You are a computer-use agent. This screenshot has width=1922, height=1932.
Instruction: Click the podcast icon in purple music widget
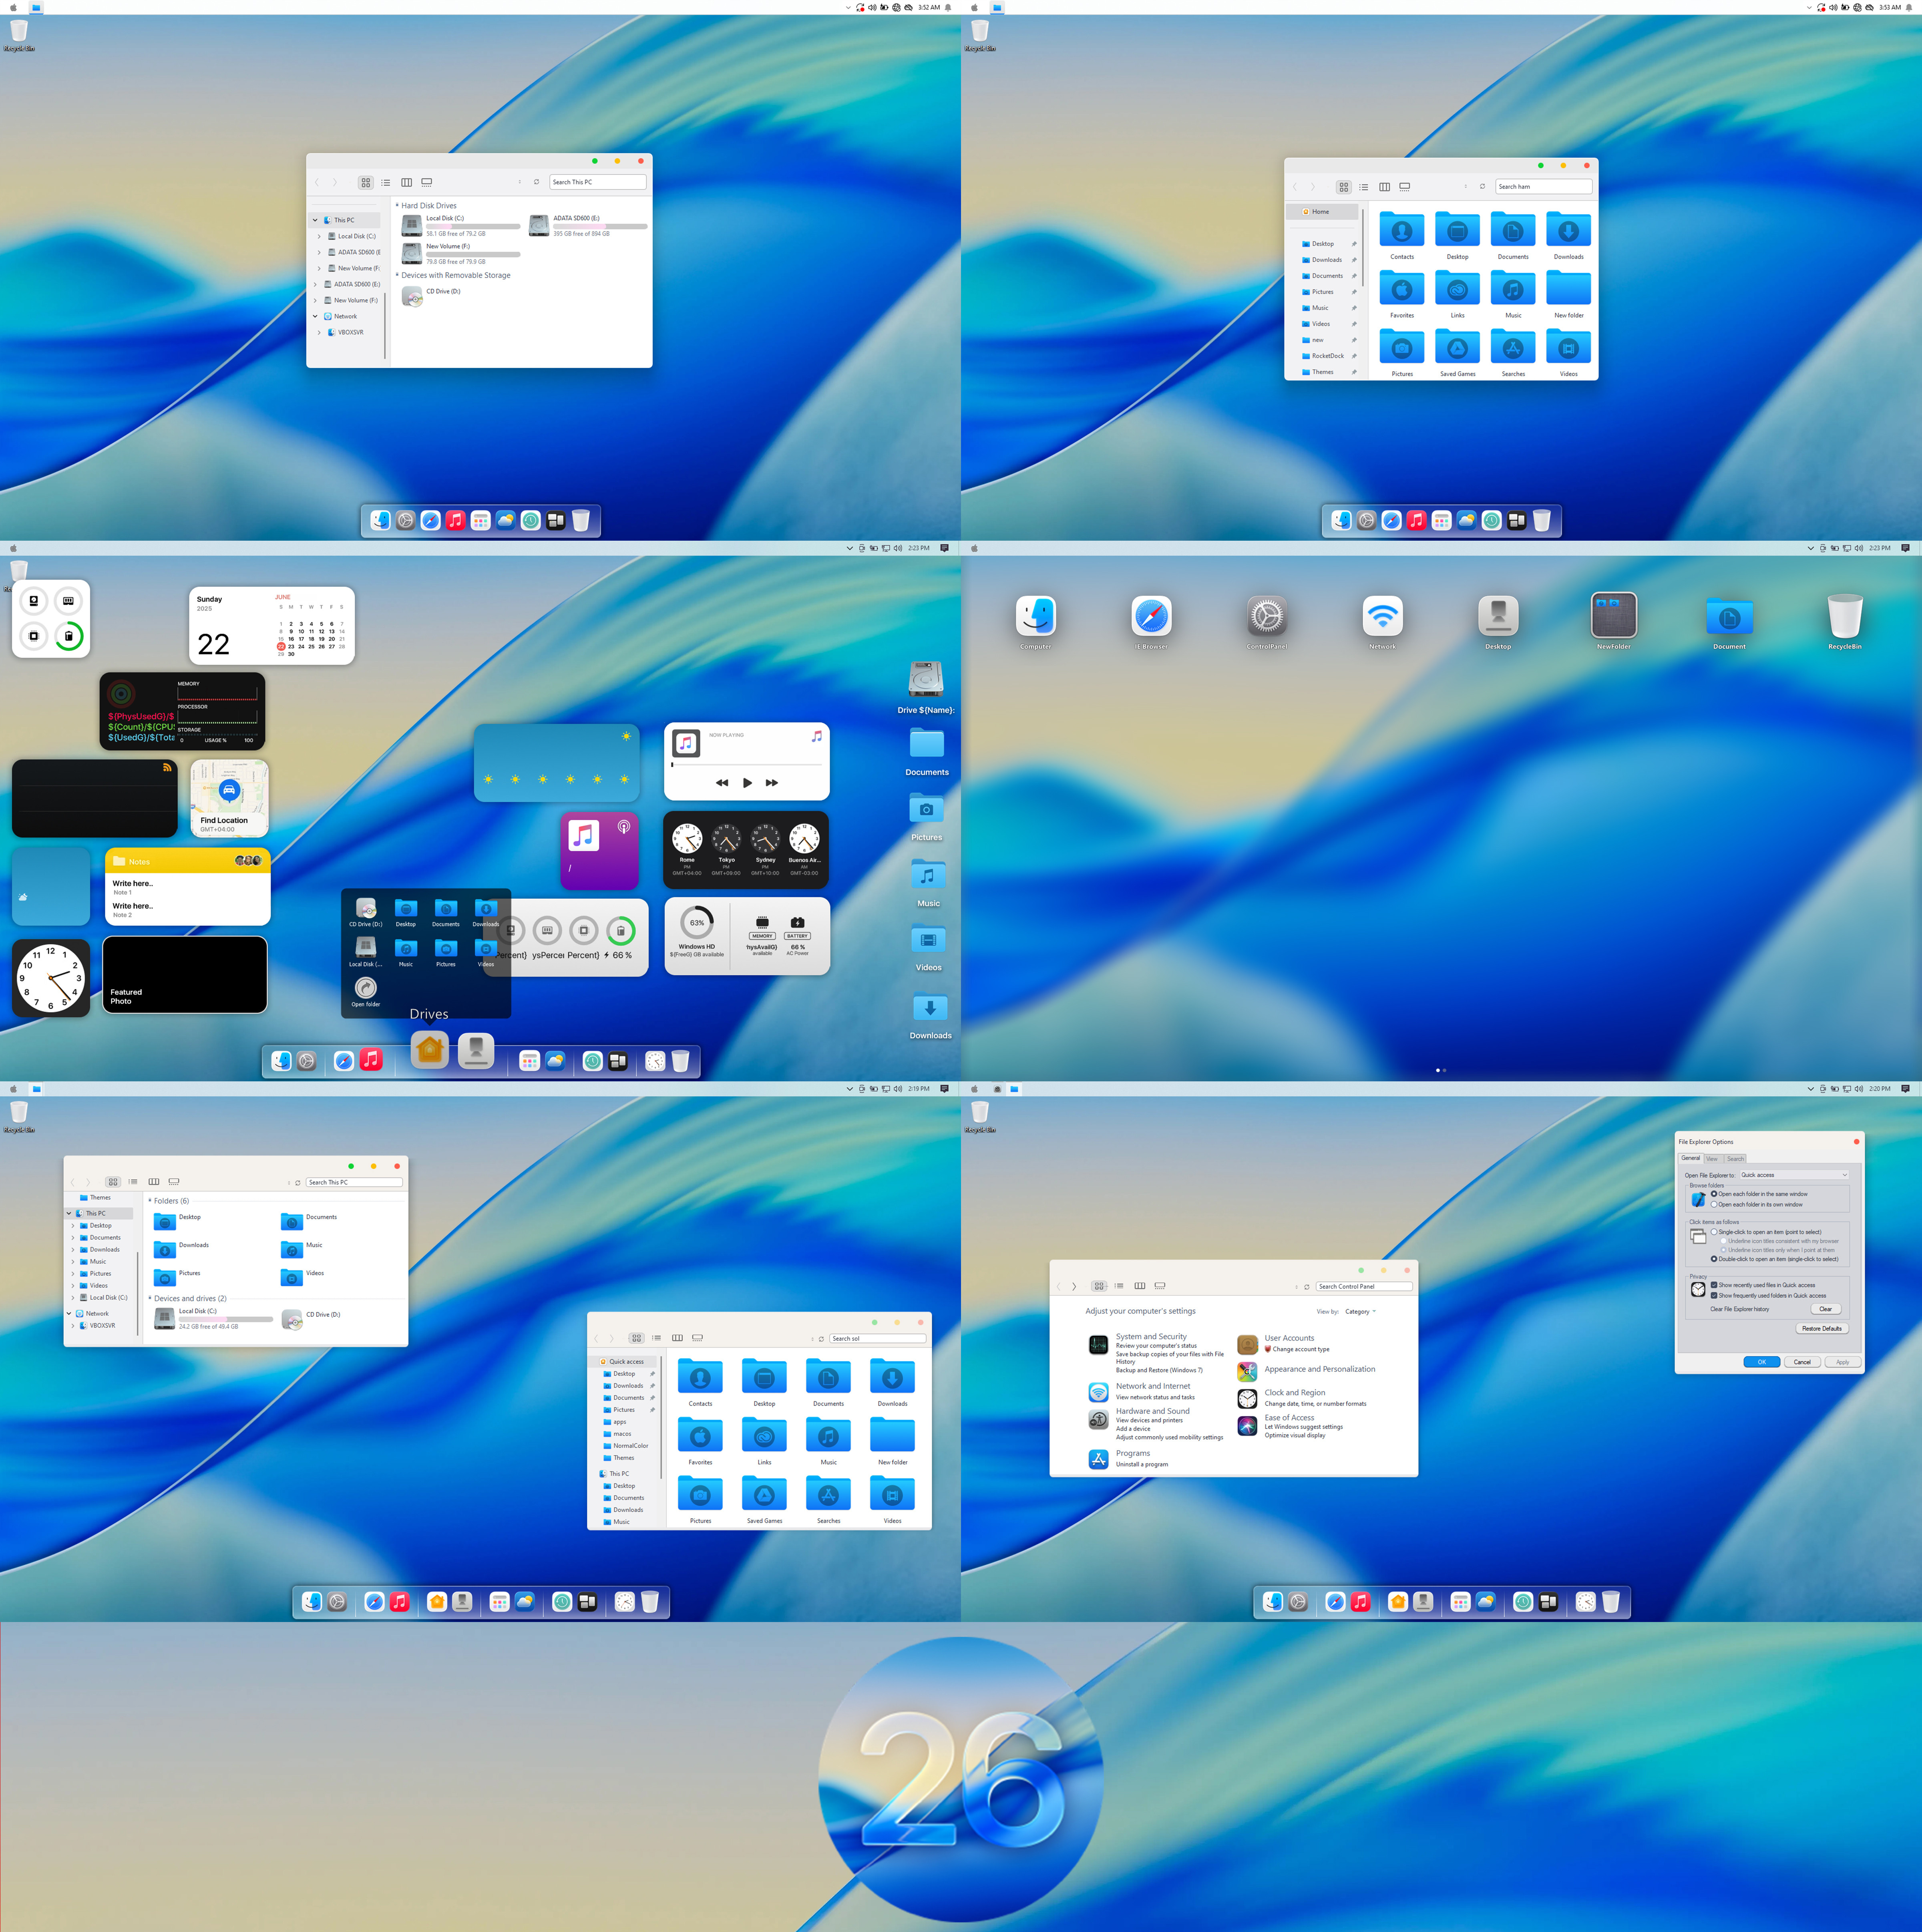[x=623, y=827]
